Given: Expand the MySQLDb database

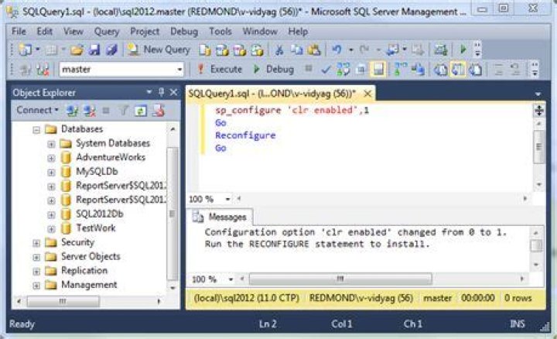Looking at the screenshot, I should coord(51,173).
